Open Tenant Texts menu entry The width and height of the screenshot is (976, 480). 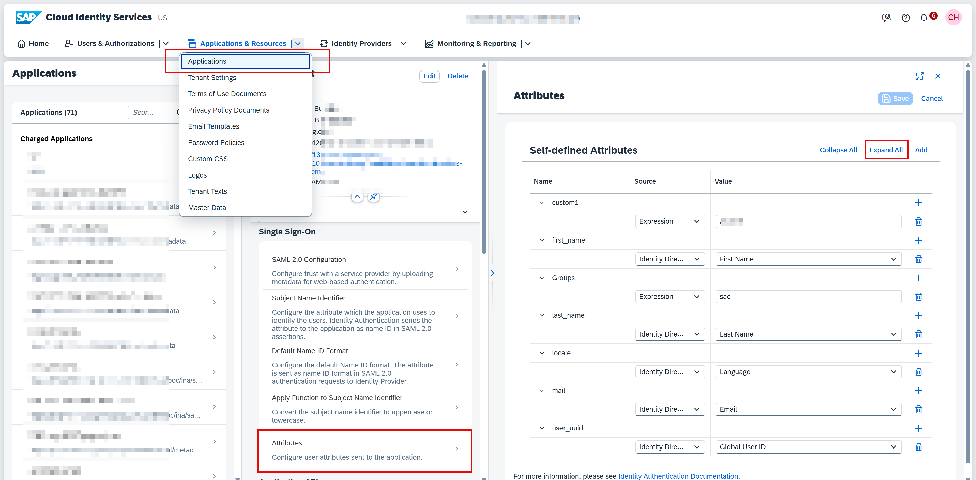click(x=246, y=191)
